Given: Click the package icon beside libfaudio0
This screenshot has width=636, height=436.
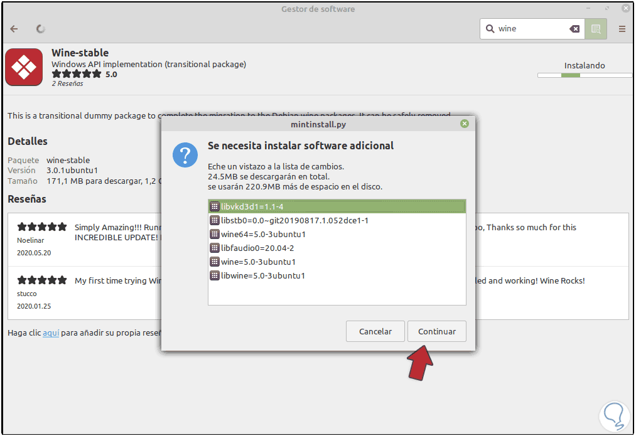Looking at the screenshot, I should [215, 248].
